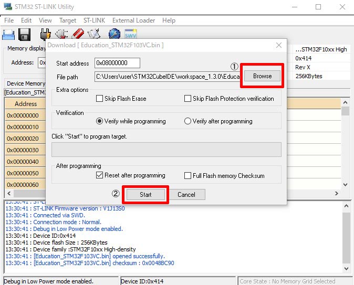Click log line 'Device family :STM32F10xx High-density'

70,249
